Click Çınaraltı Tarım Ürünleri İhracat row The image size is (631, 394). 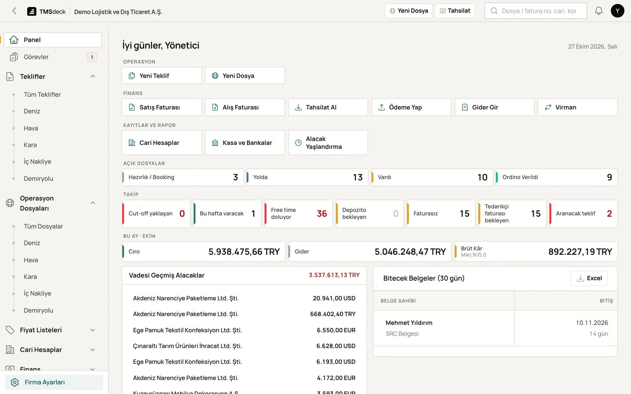[244, 346]
